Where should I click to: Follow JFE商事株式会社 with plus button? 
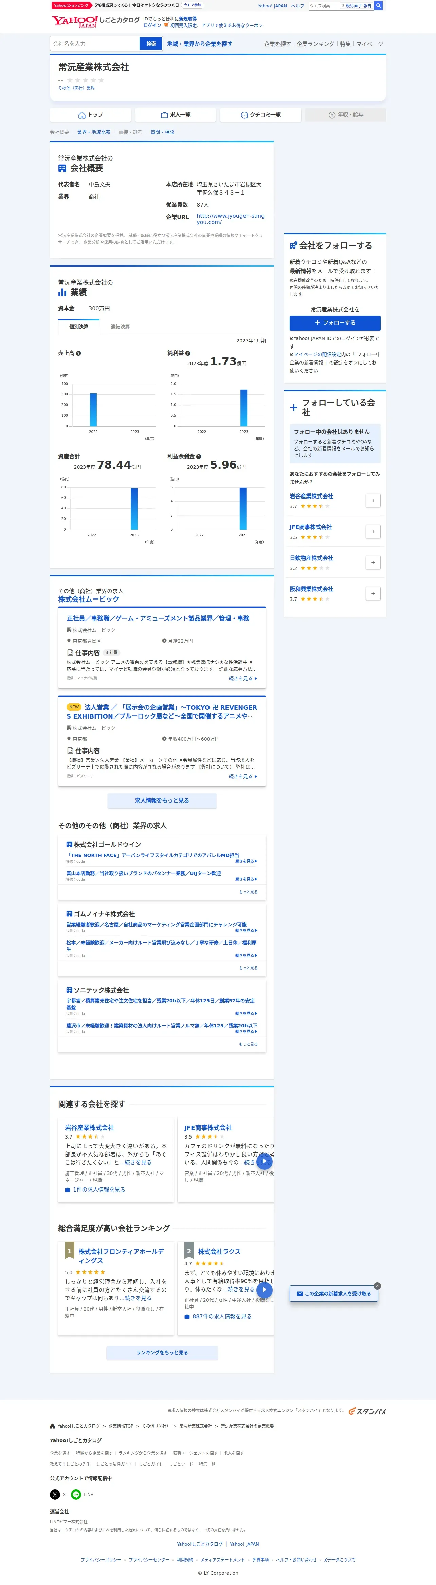tap(373, 532)
